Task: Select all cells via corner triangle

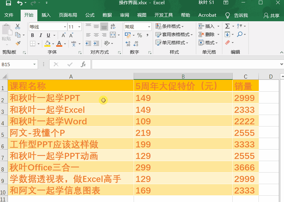Action: click(4, 76)
